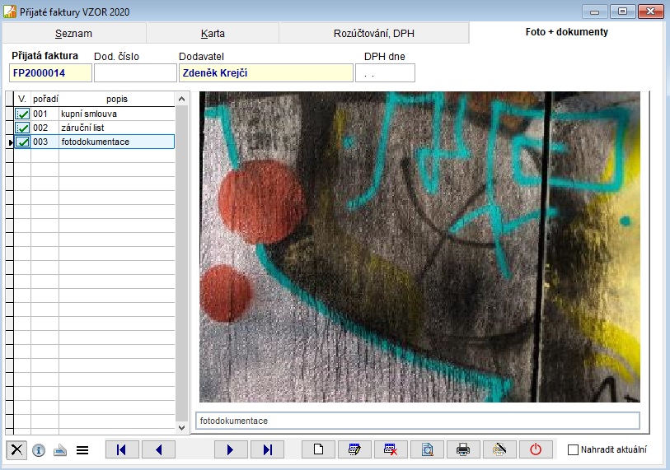670x470 pixels.
Task: Click the graffiti photo preview
Action: (419, 247)
